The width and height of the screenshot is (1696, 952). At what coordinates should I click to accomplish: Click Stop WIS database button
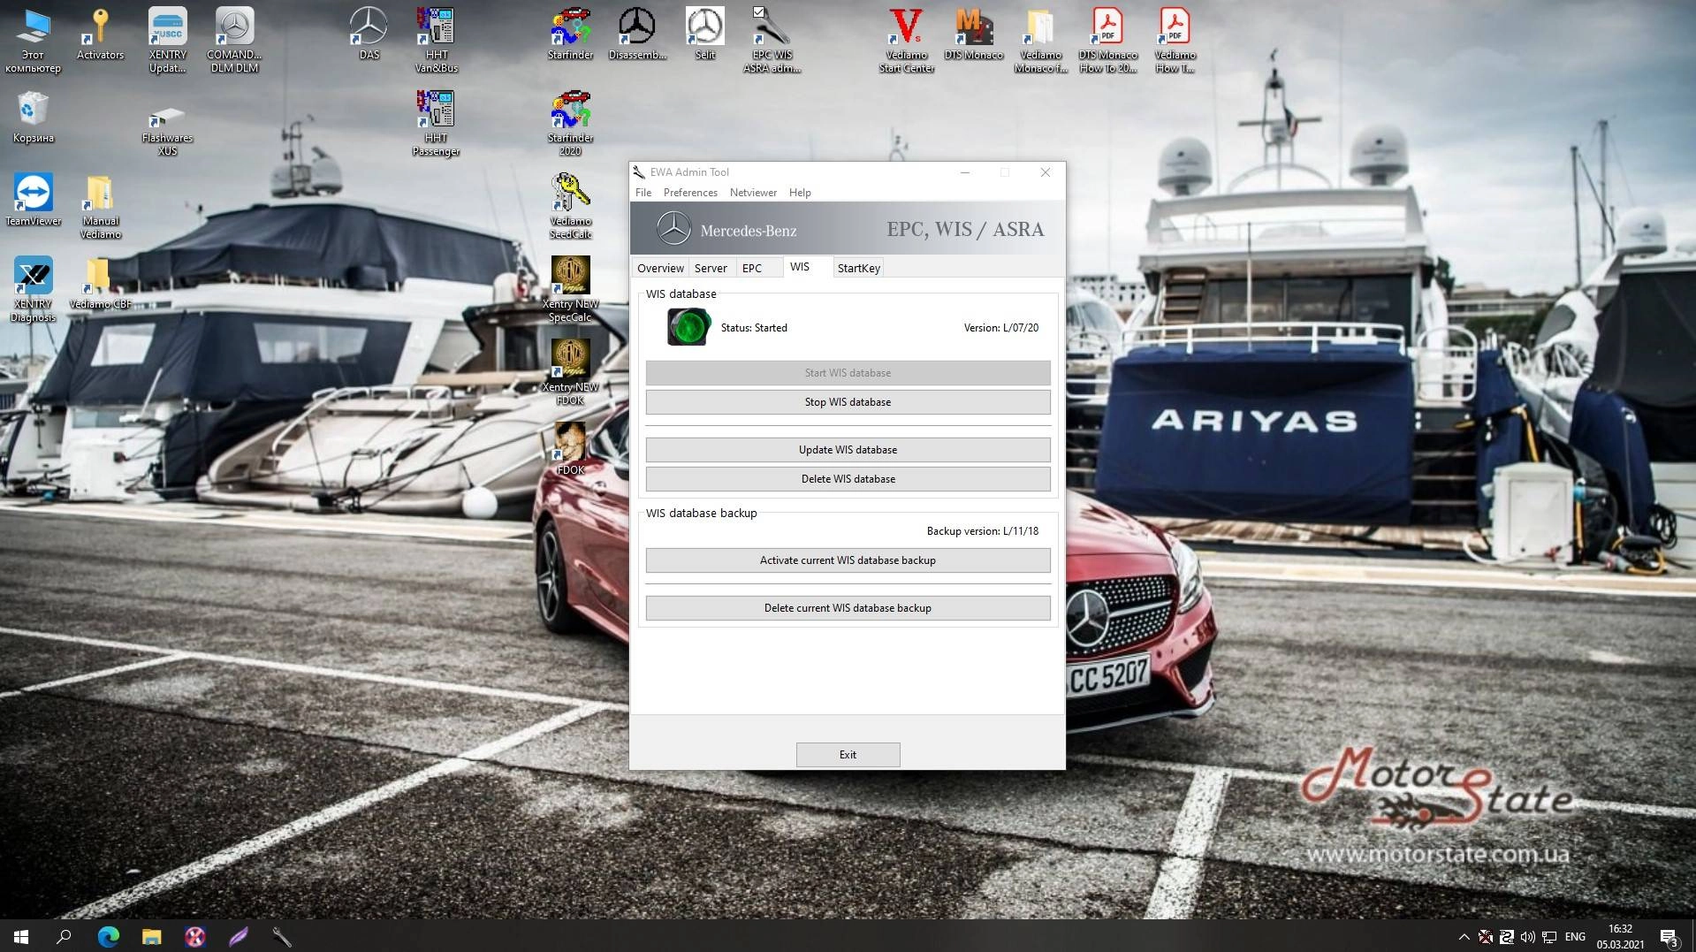[x=848, y=402]
